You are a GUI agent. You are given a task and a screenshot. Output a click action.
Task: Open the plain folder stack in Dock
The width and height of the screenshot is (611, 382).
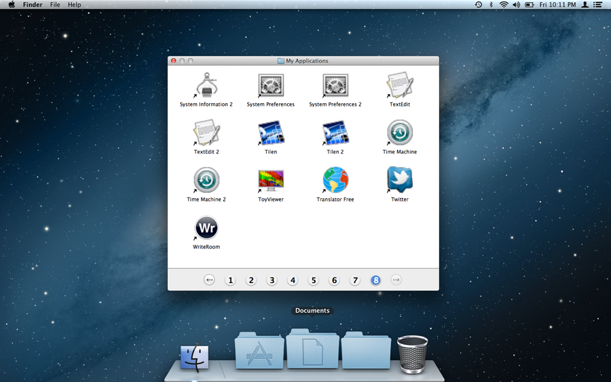click(366, 351)
